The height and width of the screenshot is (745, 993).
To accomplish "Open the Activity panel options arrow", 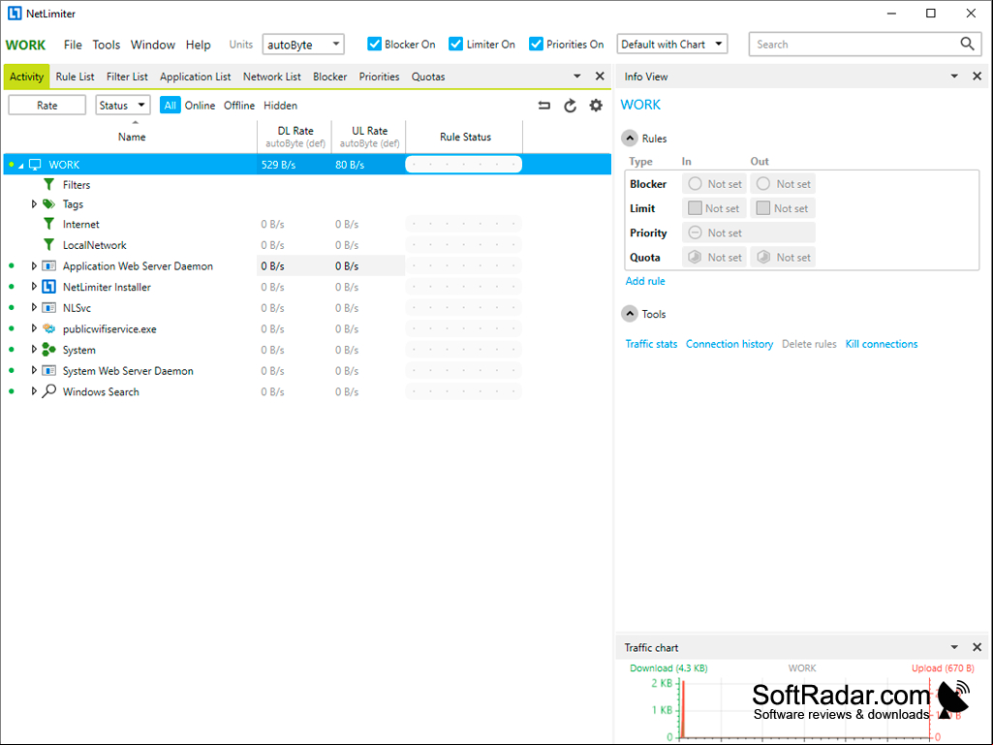I will (577, 76).
